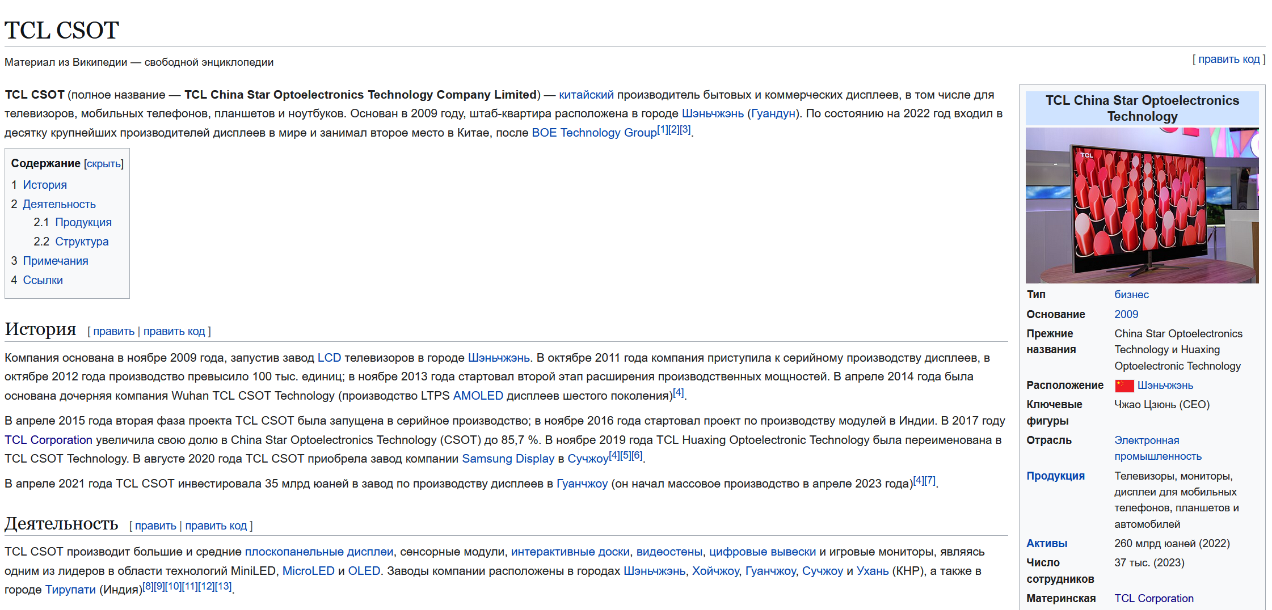Screen dimensions: 1272x610
Task: Open the 'LCD' link in История
Action: [x=329, y=358]
